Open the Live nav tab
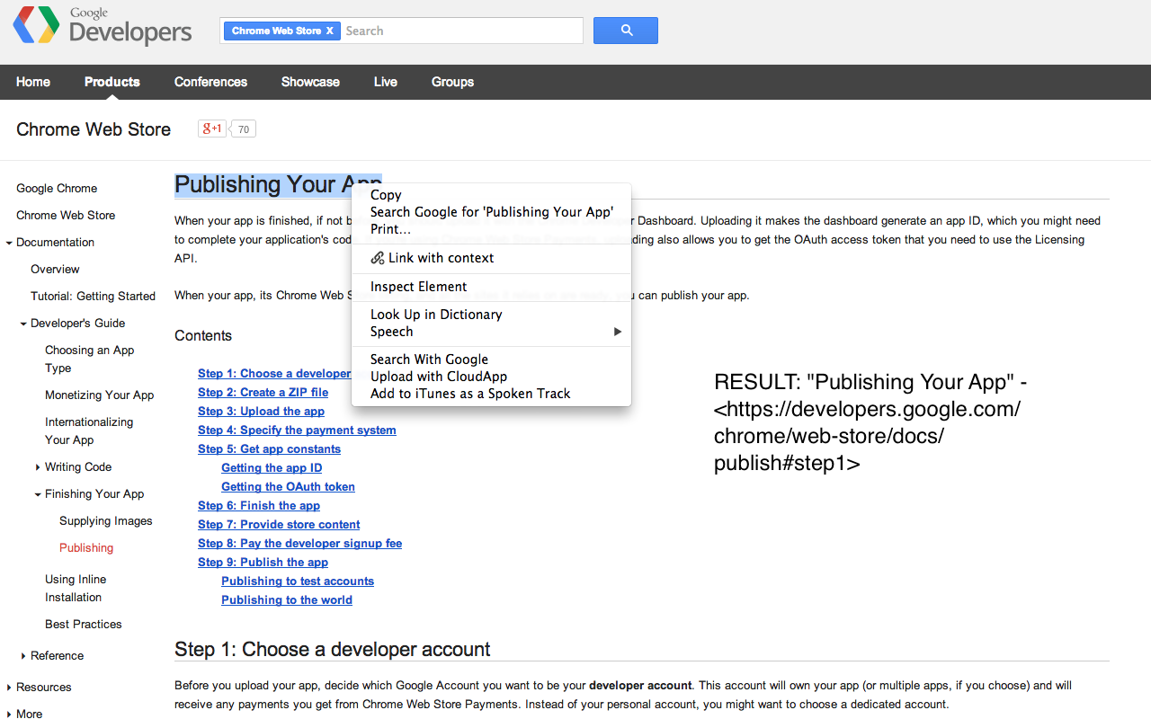The height and width of the screenshot is (719, 1151). [386, 82]
